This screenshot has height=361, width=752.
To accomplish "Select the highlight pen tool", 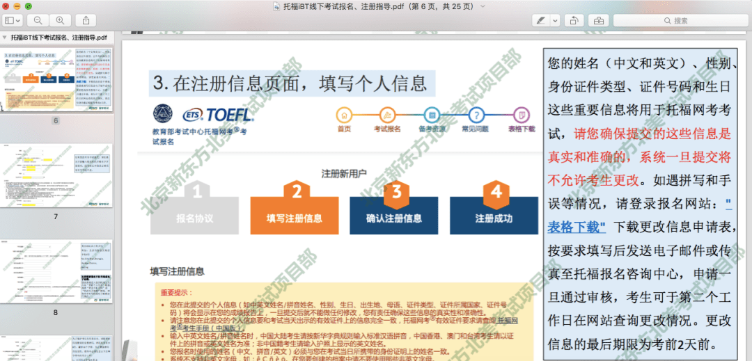I will [541, 21].
